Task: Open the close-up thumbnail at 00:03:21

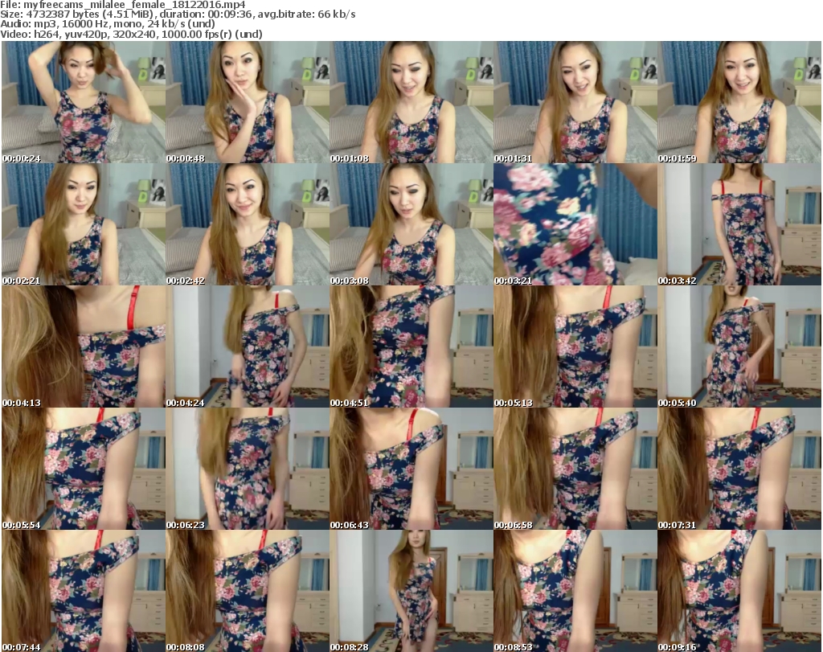Action: (x=575, y=224)
